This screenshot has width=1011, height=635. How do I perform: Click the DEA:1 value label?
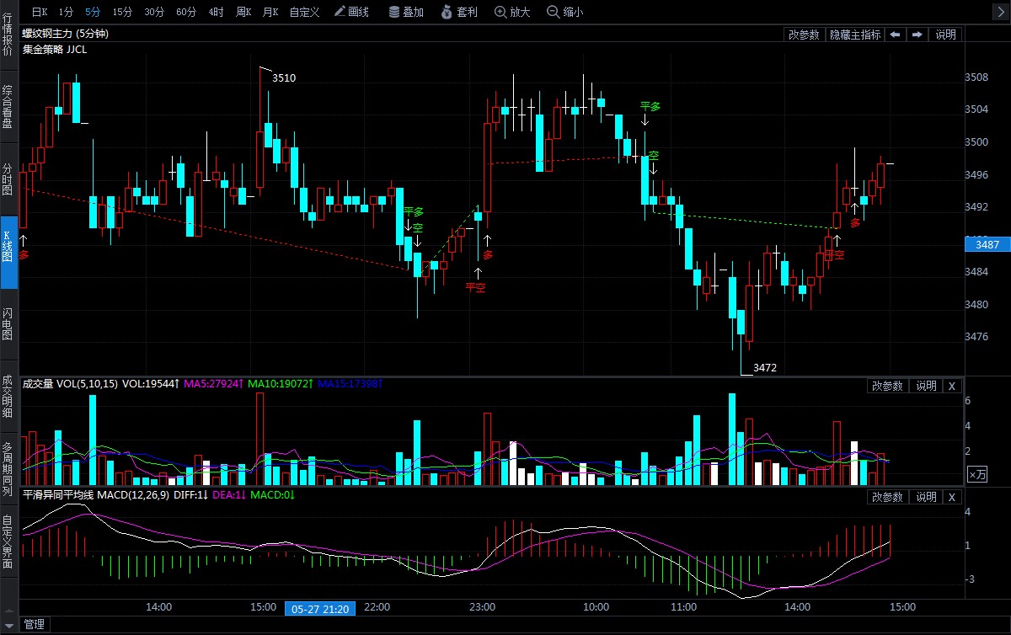[x=228, y=495]
